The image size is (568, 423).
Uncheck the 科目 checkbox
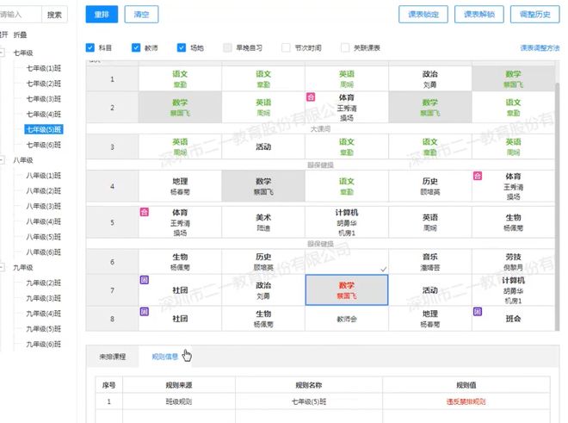(x=90, y=47)
